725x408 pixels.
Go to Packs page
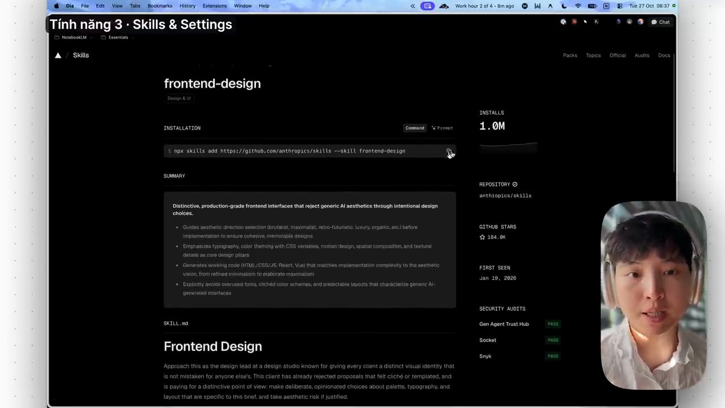570,56
